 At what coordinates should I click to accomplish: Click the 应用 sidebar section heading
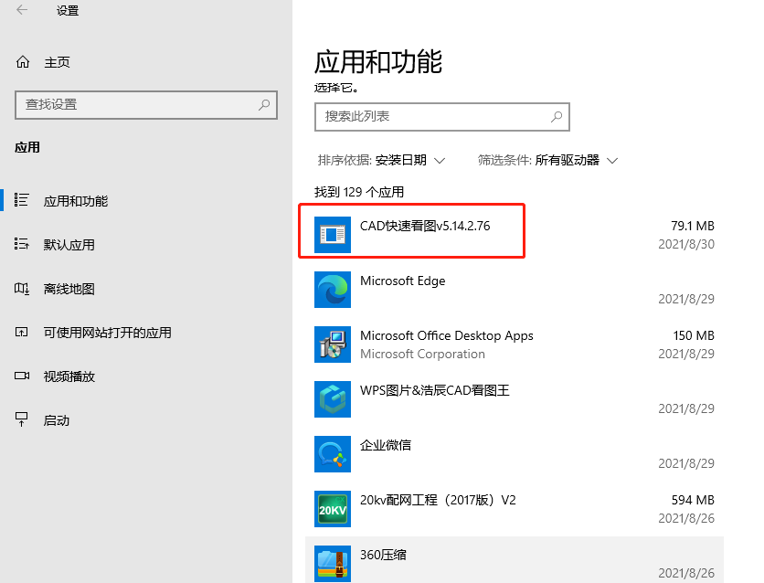tap(27, 147)
